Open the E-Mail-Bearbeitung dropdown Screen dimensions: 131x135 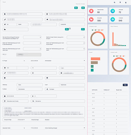point(32,43)
